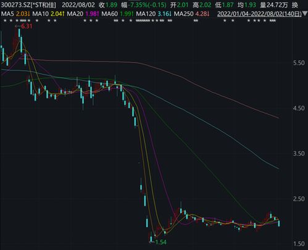Open stock title 300273.SZ *ST和佳
Viewport: 308px width, 250px height.
(28, 5)
